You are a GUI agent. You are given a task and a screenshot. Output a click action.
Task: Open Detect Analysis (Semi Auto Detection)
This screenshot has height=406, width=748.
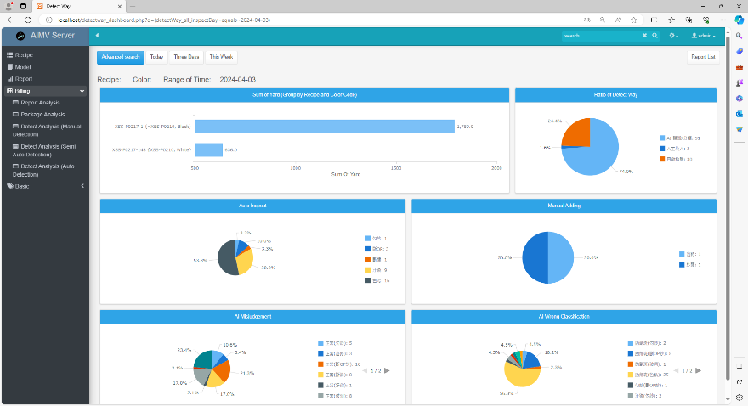(x=44, y=150)
